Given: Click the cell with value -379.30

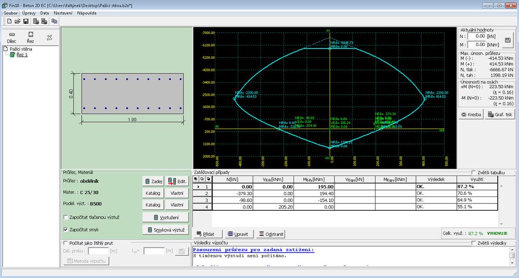Looking at the screenshot, I should tap(233, 193).
